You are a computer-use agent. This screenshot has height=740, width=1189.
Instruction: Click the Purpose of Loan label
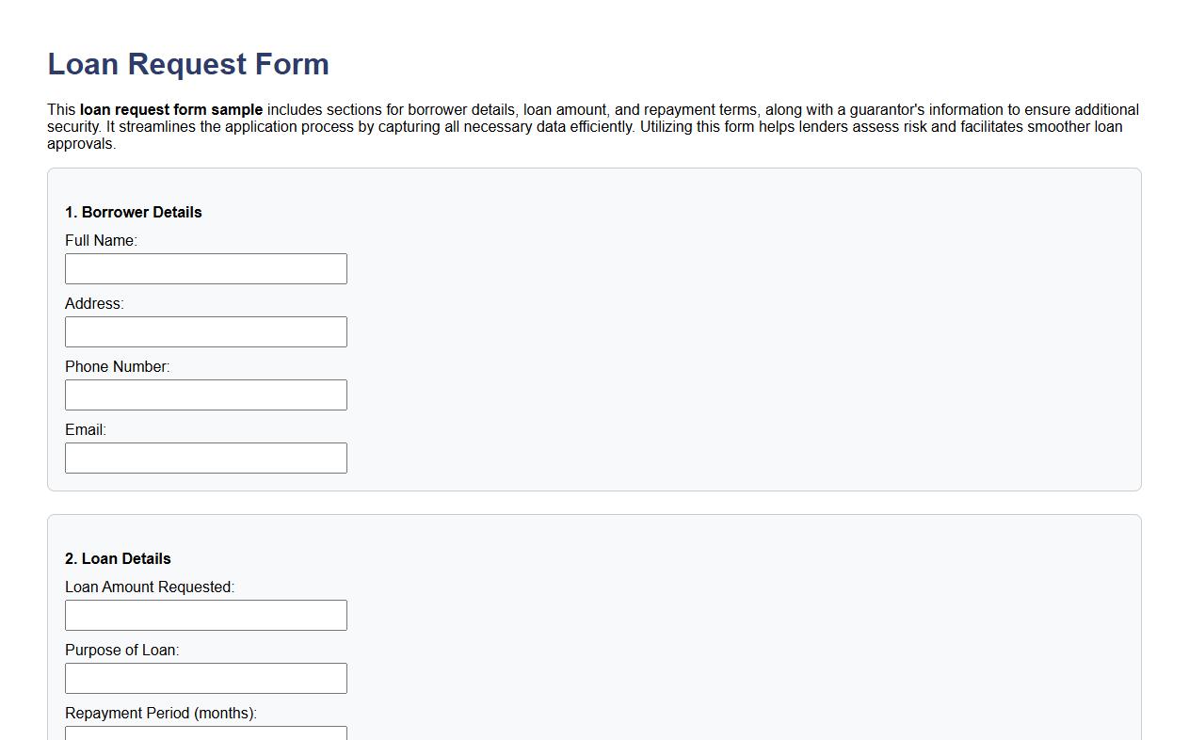121,650
